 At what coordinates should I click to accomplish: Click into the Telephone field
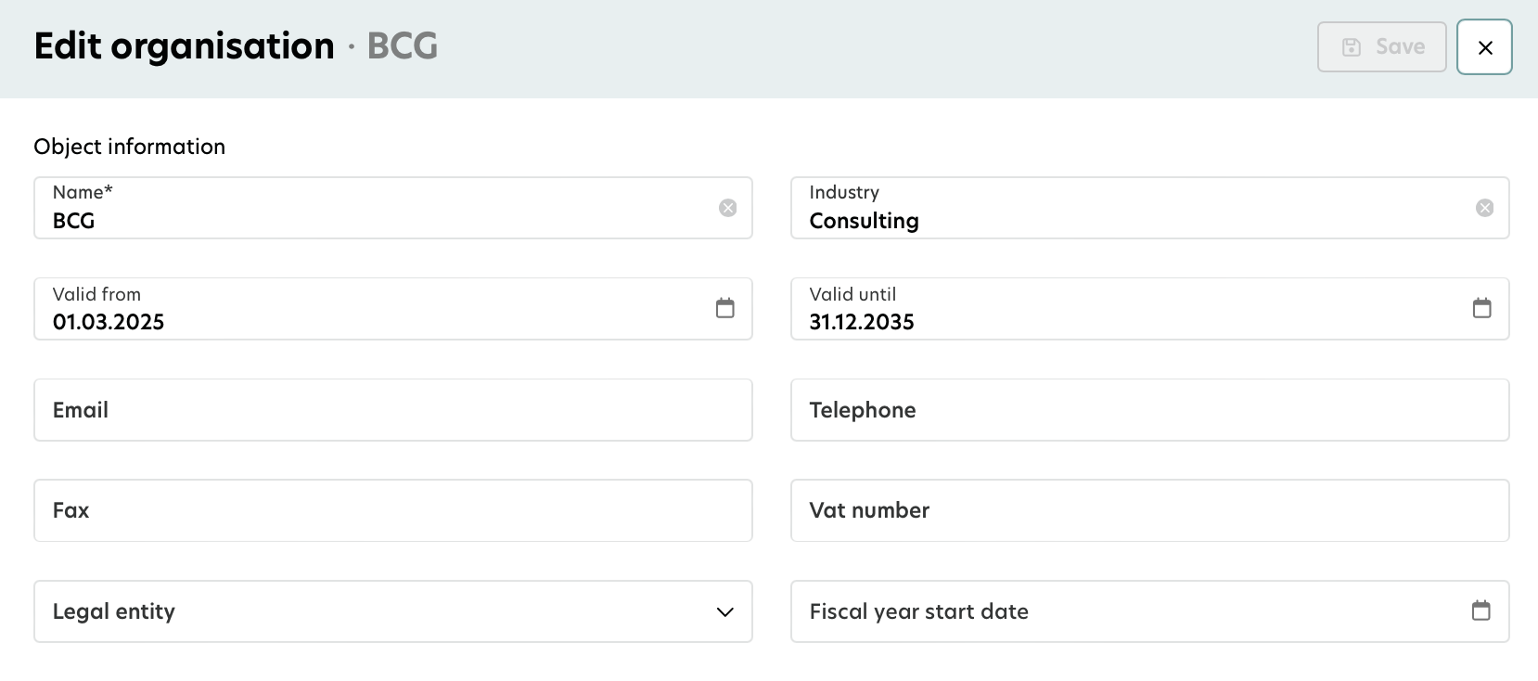[1148, 410]
